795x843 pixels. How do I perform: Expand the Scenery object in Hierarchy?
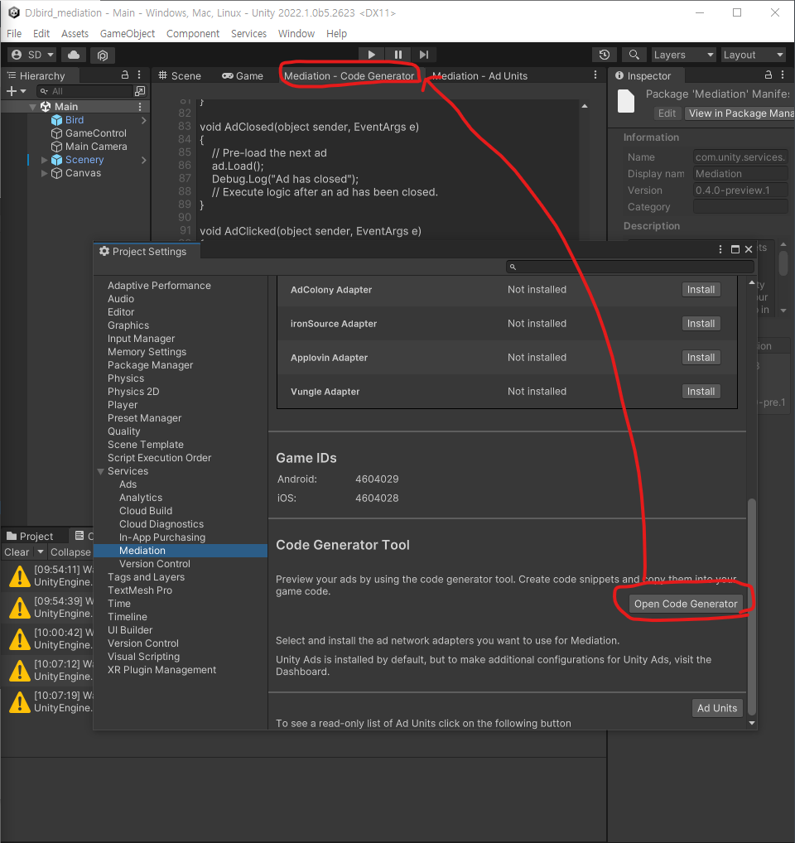[44, 160]
